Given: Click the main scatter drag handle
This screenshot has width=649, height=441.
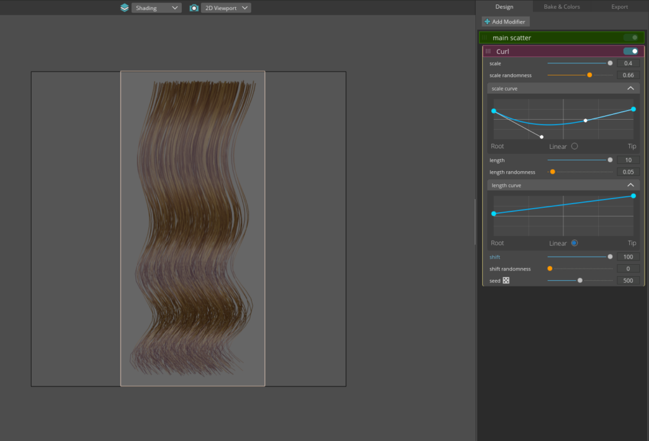Looking at the screenshot, I should pyautogui.click(x=485, y=38).
